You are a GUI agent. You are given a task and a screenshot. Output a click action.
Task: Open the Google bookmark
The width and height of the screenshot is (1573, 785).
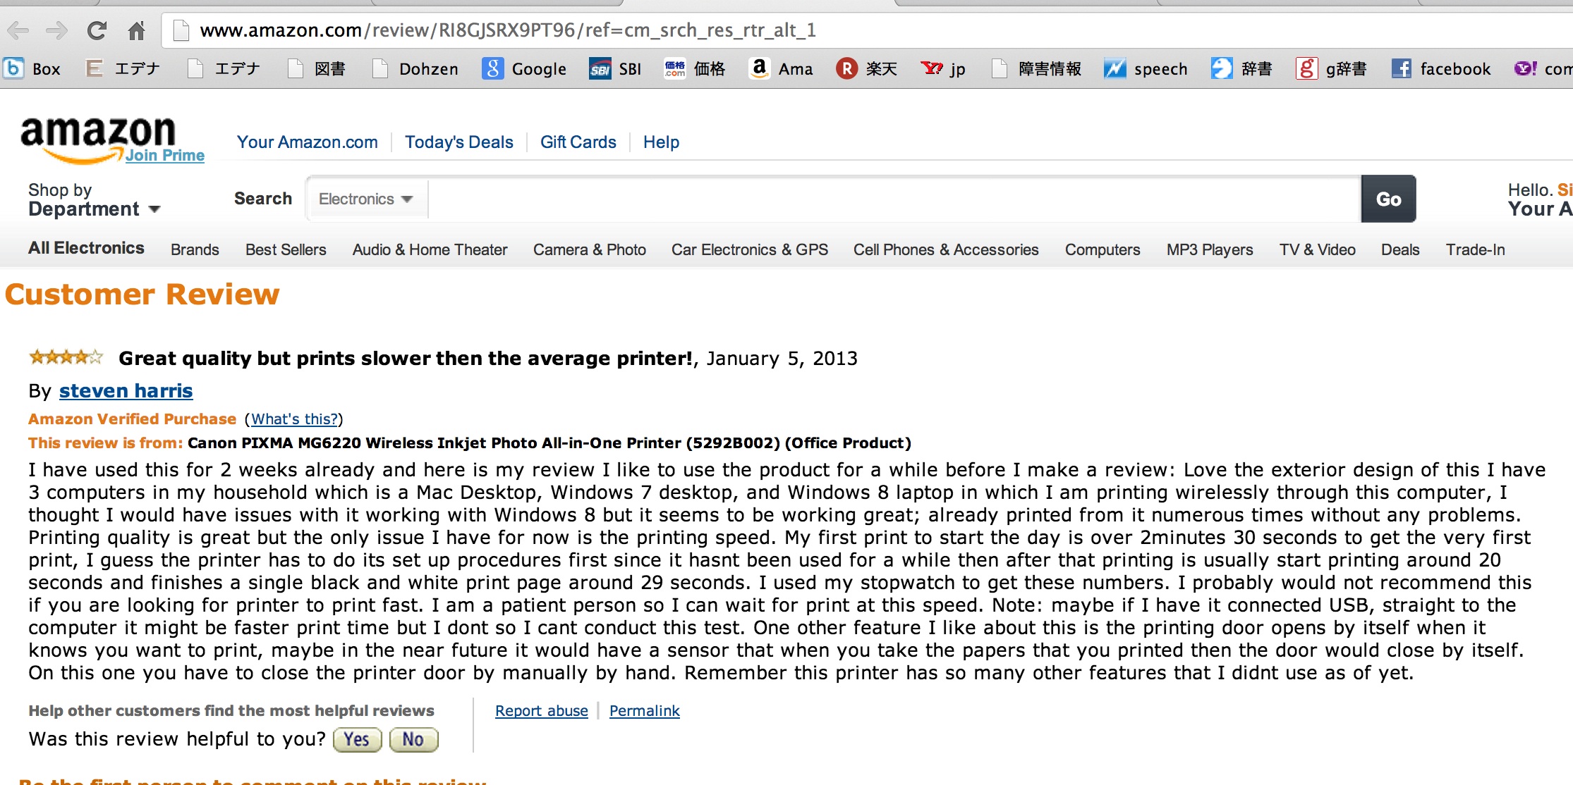[524, 68]
